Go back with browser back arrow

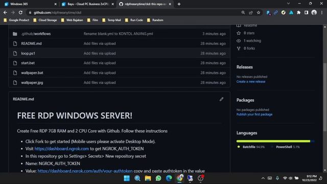(x=5, y=12)
